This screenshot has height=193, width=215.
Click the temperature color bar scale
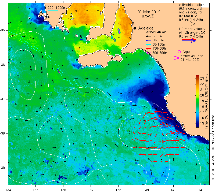[197, 101]
